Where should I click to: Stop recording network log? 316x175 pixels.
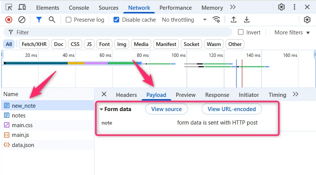point(9,20)
